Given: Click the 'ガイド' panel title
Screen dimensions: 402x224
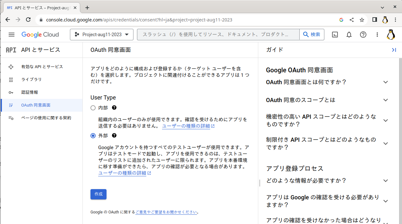Looking at the screenshot, I should click(x=275, y=50).
